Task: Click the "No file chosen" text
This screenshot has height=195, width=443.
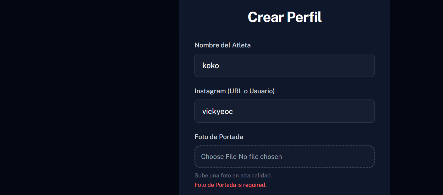Action: 260,157
